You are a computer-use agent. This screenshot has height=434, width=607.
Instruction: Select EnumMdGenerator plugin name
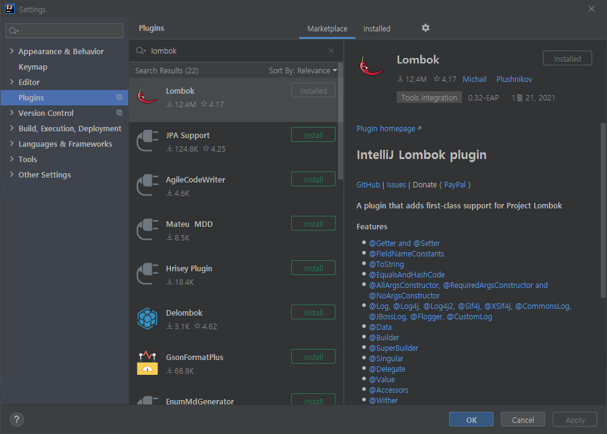pos(200,401)
